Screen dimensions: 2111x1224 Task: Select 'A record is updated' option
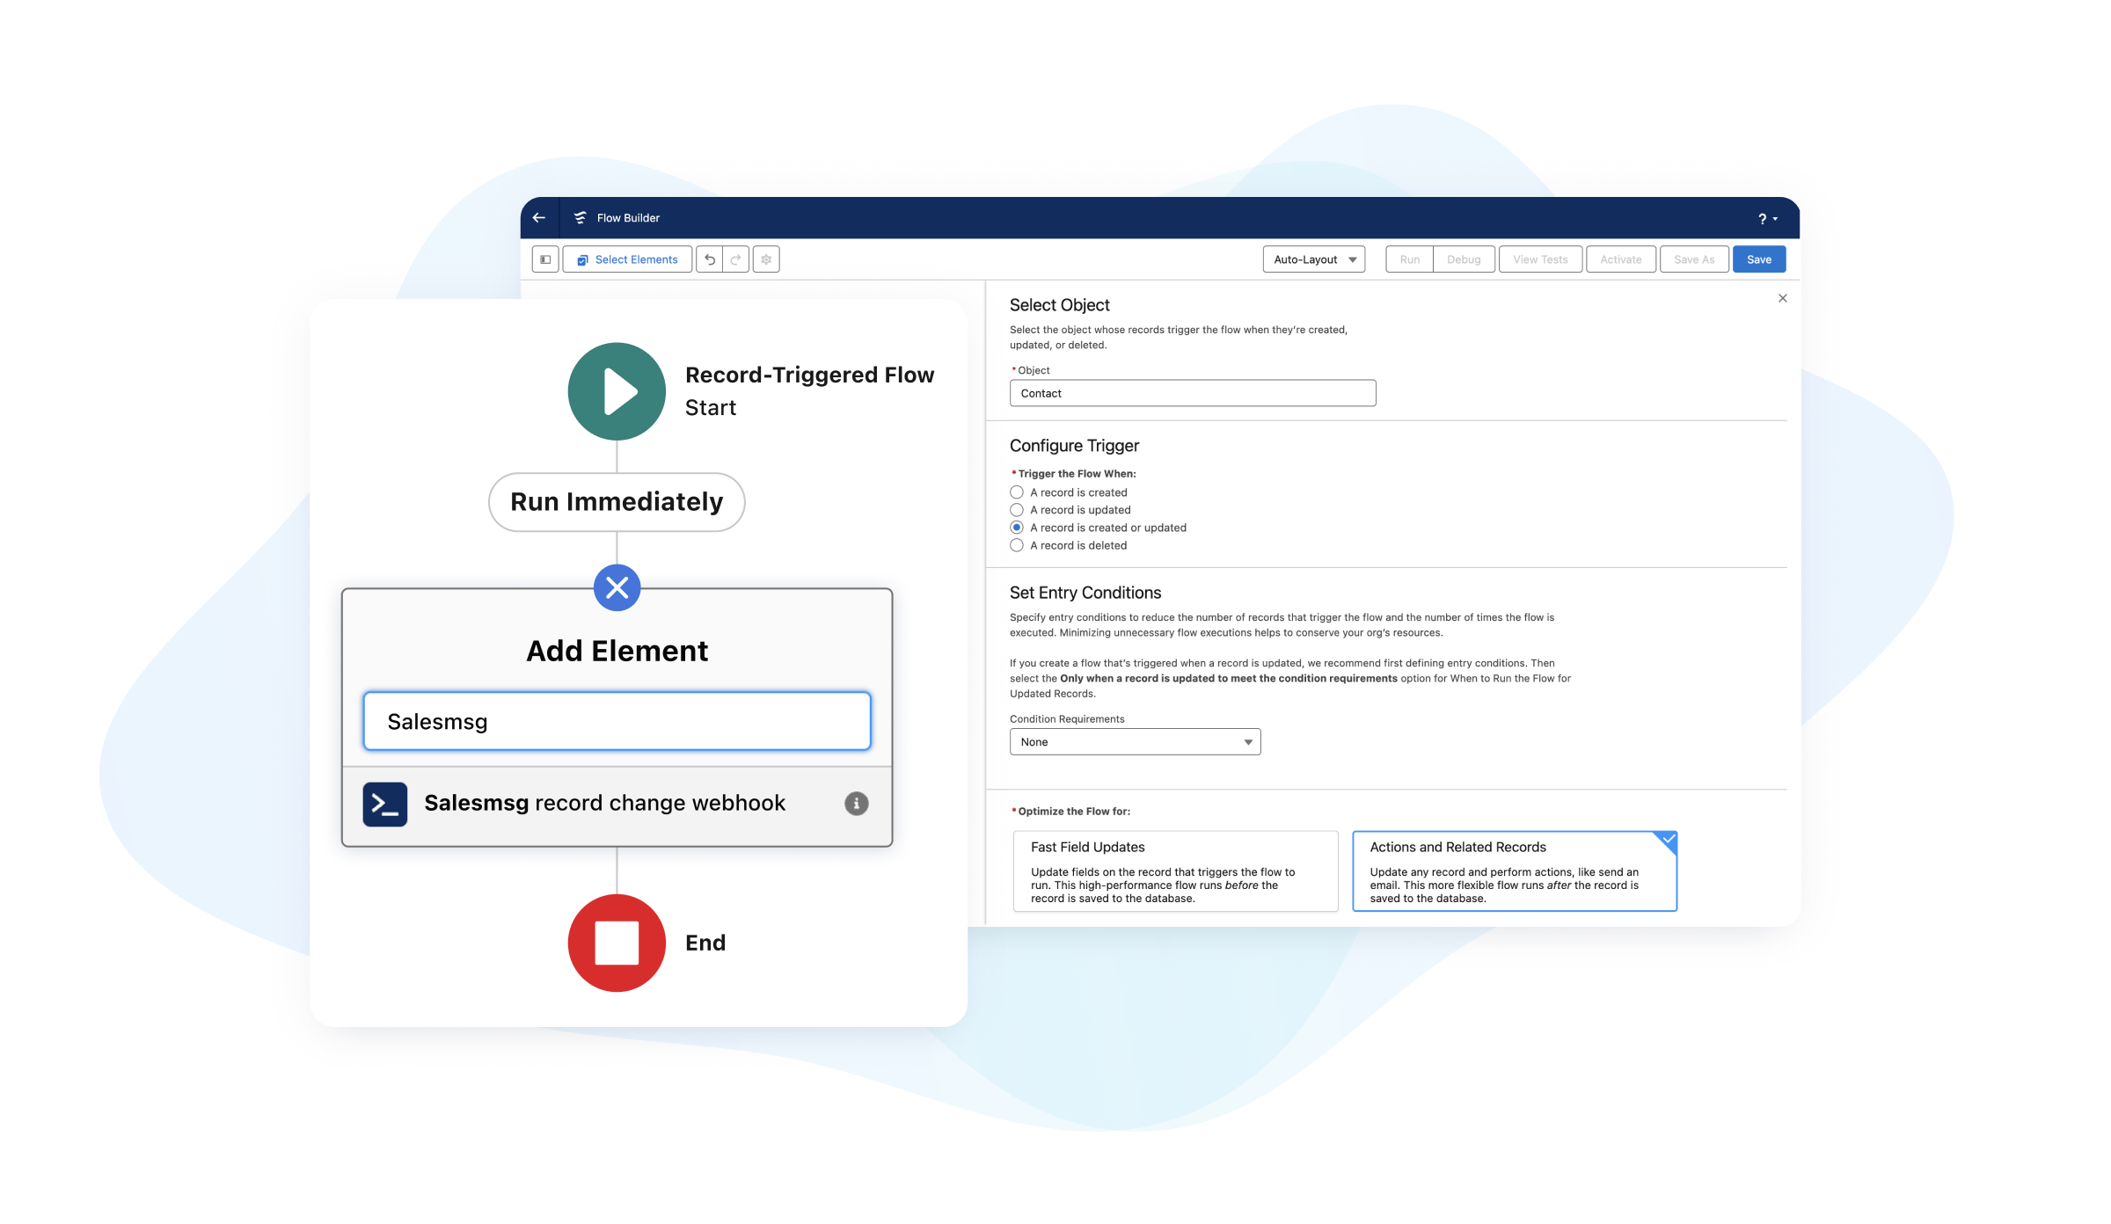point(1017,510)
